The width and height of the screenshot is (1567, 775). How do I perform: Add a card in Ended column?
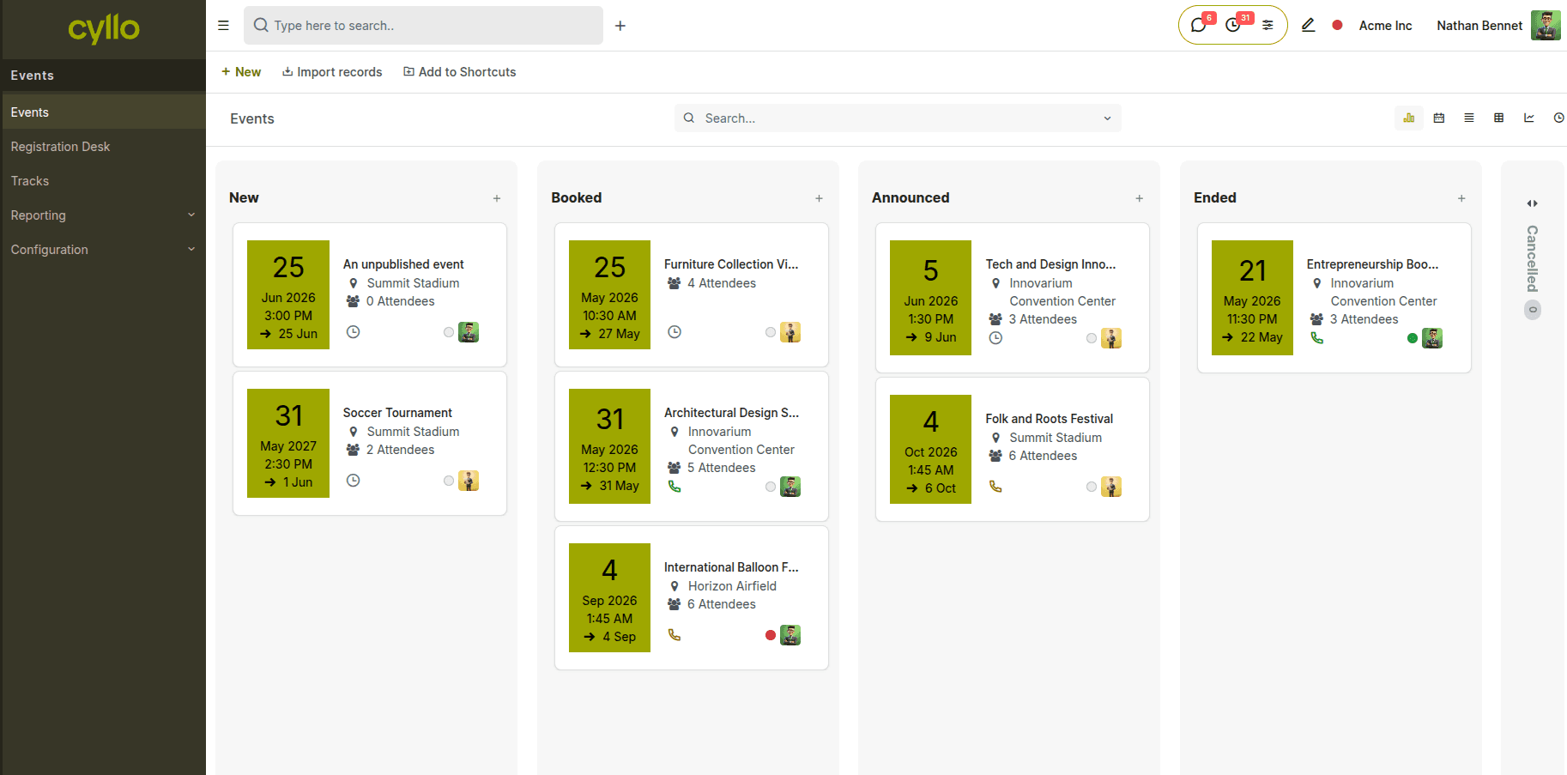(x=1461, y=198)
